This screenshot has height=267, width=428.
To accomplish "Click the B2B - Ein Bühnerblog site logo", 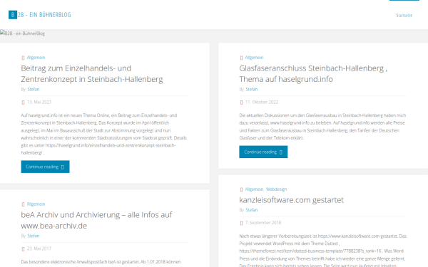I will coord(40,15).
